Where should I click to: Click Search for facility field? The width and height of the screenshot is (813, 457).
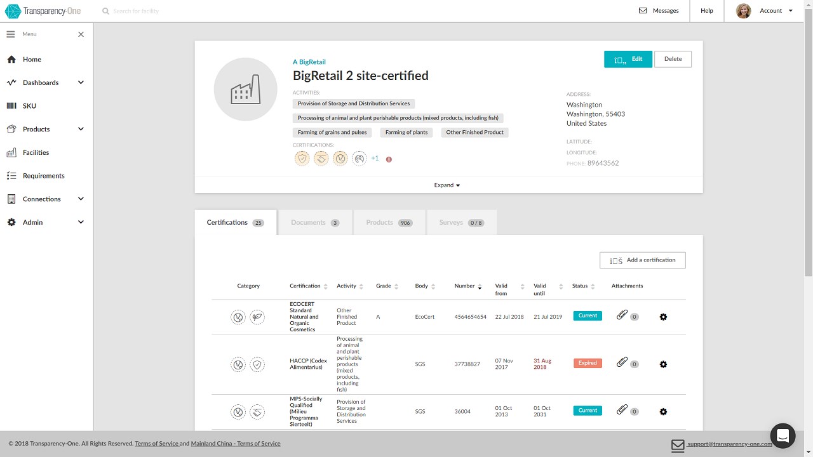[136, 11]
